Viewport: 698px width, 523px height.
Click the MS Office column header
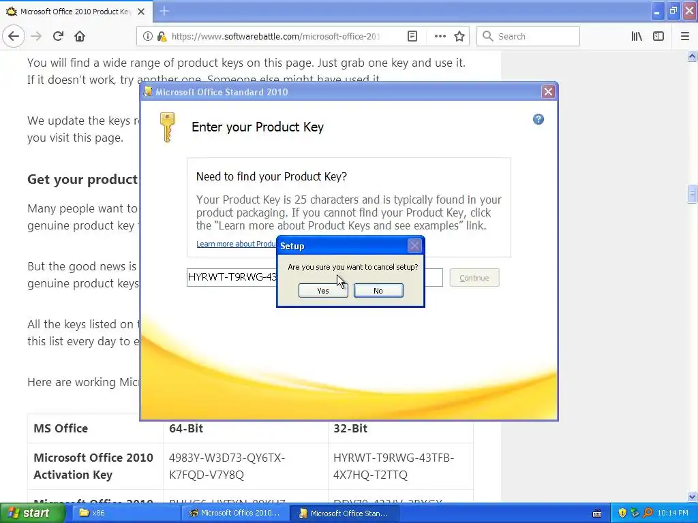click(61, 428)
